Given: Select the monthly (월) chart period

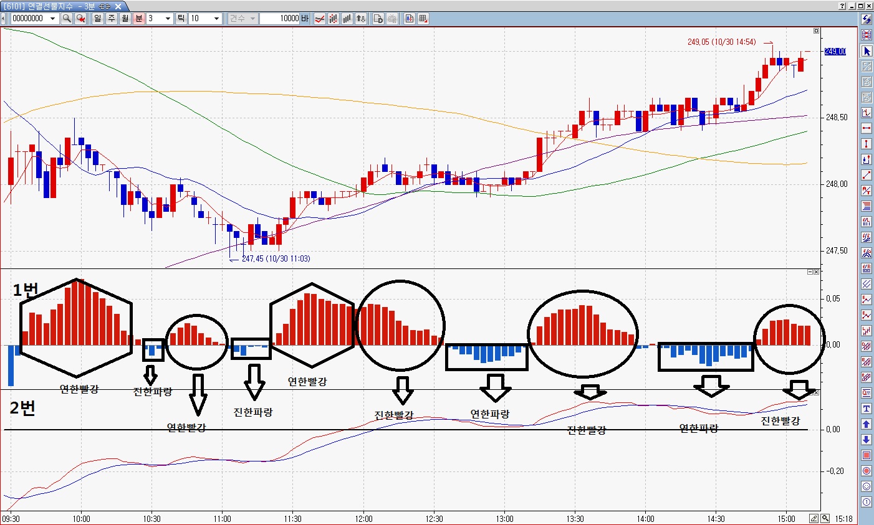Looking at the screenshot, I should pyautogui.click(x=125, y=19).
